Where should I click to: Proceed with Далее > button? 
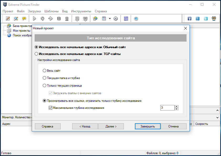click(x=111, y=126)
